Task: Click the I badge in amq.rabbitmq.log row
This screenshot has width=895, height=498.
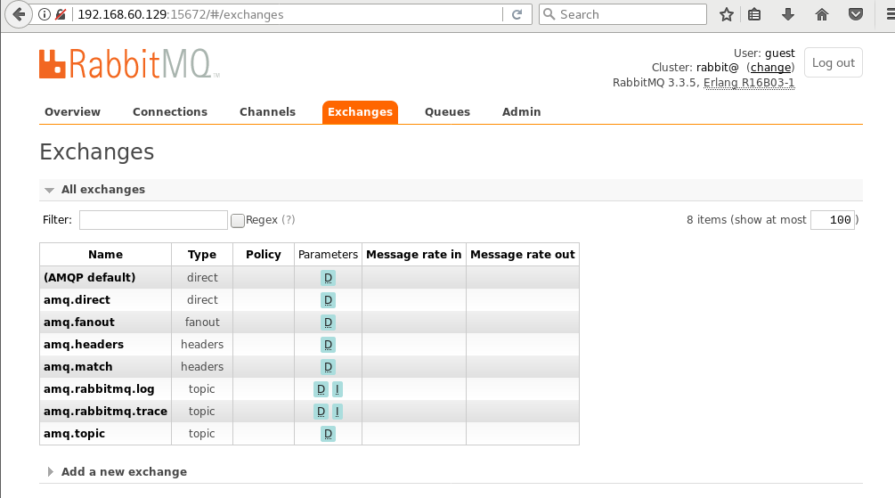Action: coord(338,389)
